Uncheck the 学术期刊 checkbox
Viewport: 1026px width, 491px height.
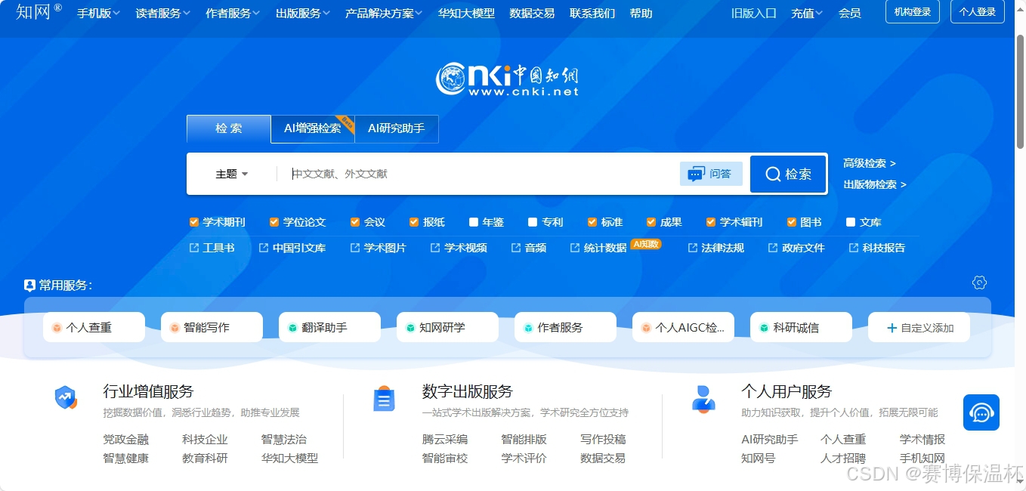pos(194,222)
